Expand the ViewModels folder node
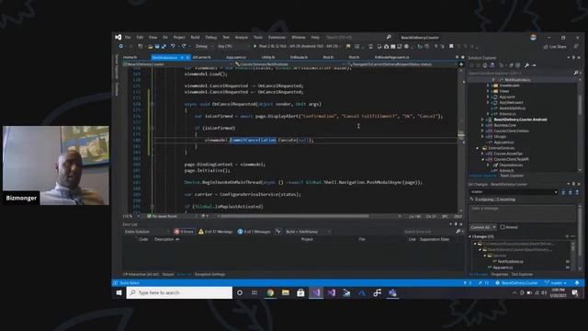Viewport: 588px width, 331px height. [488, 86]
